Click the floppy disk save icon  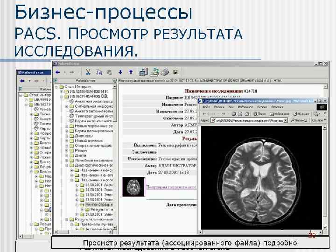(x=175, y=72)
